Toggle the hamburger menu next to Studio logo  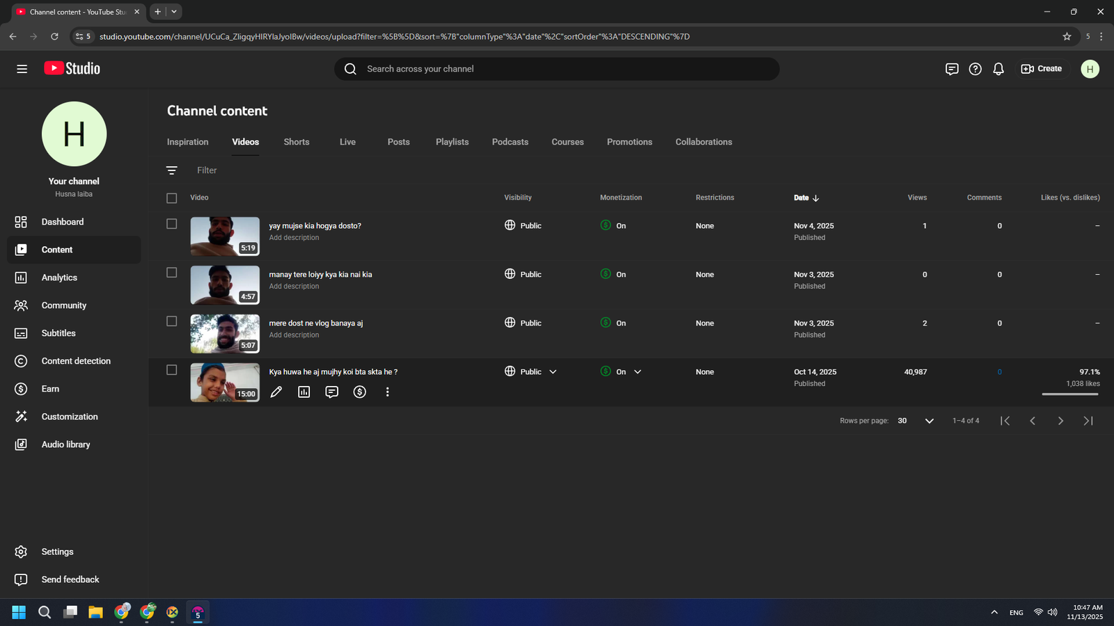tap(22, 69)
